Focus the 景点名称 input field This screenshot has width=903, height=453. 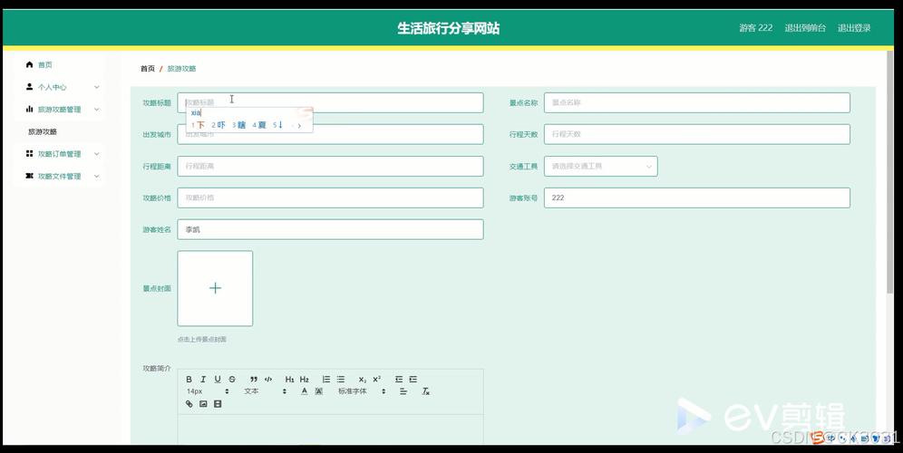697,102
